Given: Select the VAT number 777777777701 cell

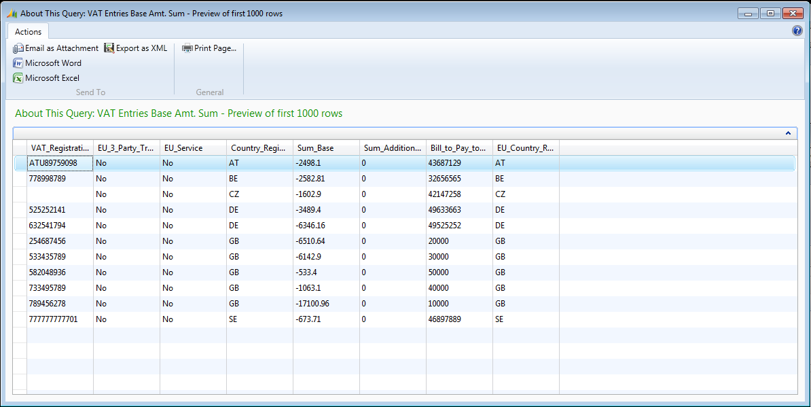Looking at the screenshot, I should pos(60,319).
